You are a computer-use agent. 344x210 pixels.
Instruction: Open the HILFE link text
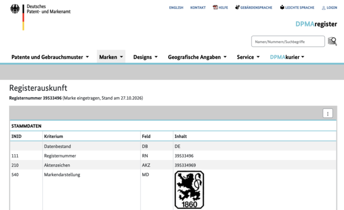click(x=223, y=8)
